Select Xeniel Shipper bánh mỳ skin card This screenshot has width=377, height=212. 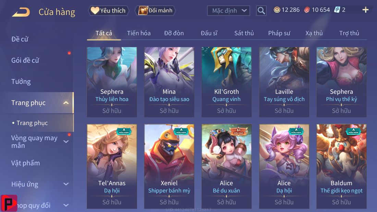click(169, 166)
